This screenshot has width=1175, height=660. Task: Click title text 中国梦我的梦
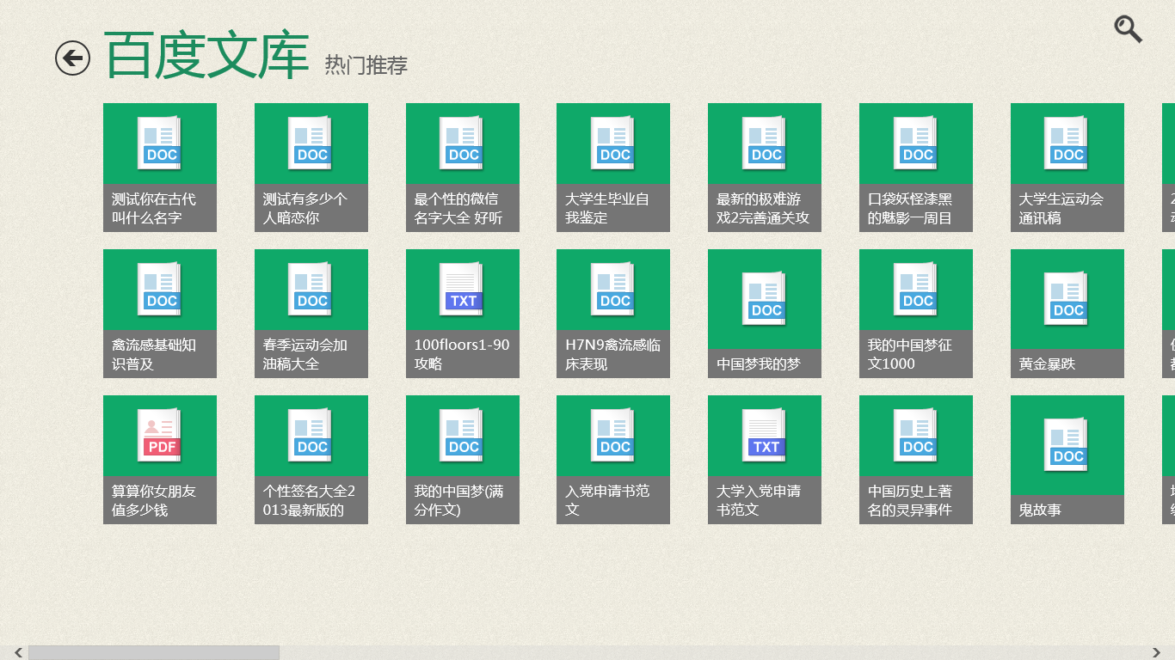click(759, 364)
